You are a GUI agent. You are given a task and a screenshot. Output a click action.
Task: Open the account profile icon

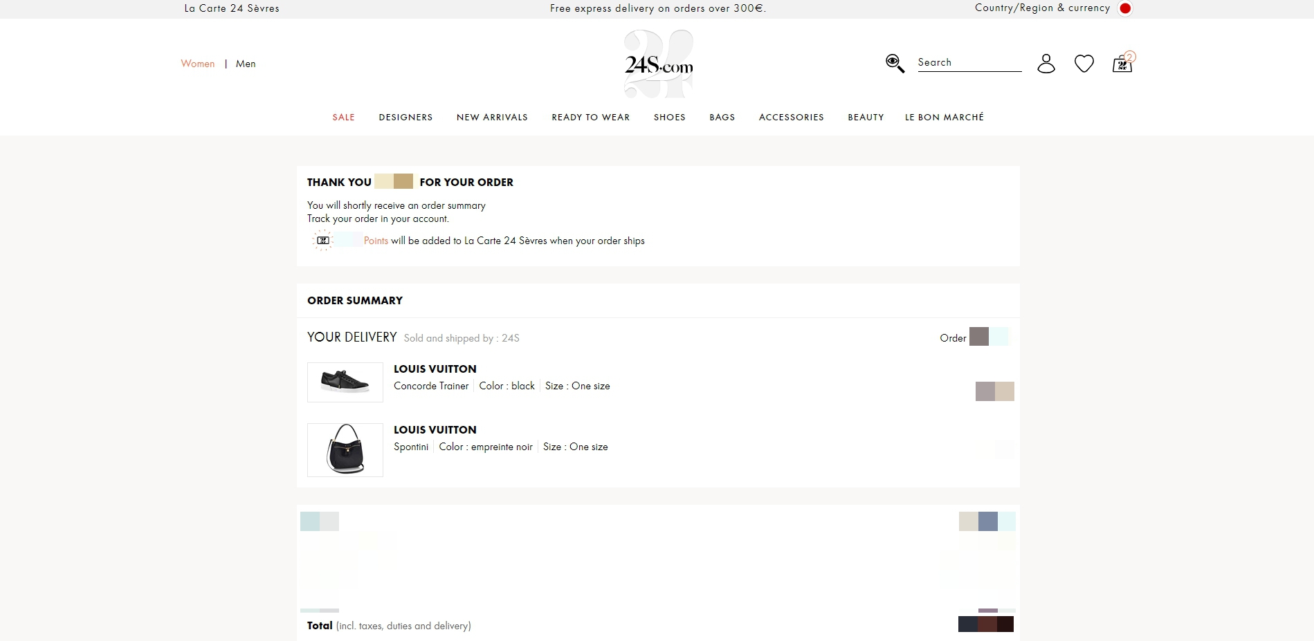coord(1046,64)
